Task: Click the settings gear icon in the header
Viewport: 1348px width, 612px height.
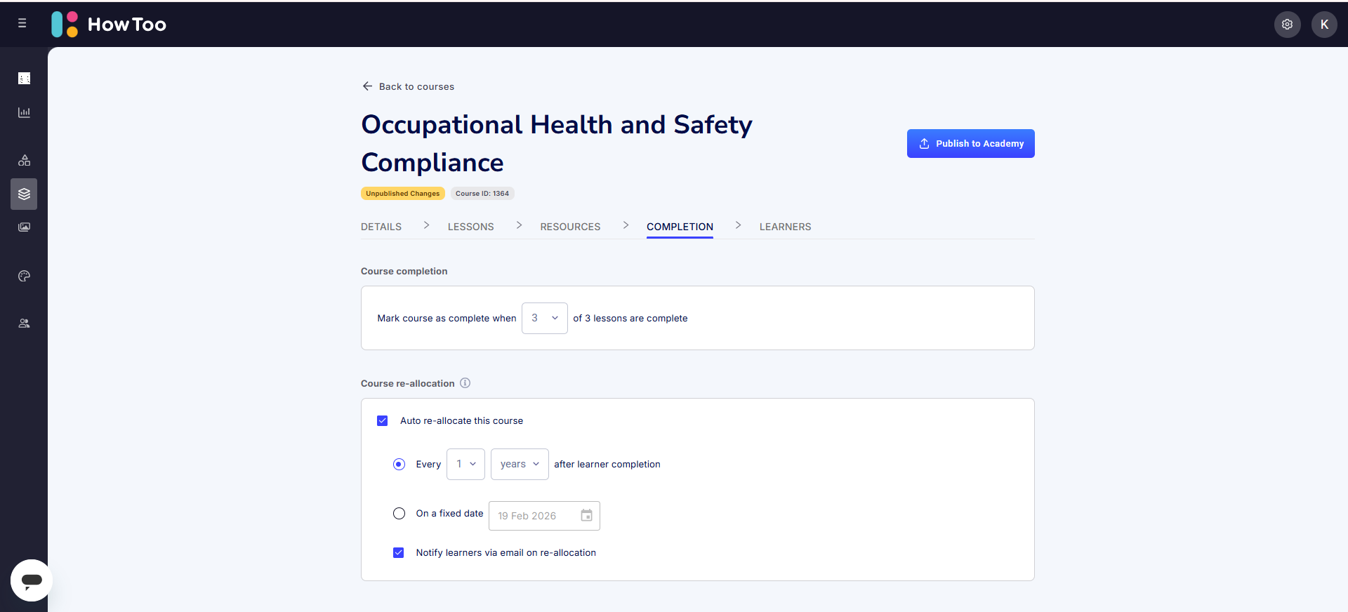Action: 1287,25
